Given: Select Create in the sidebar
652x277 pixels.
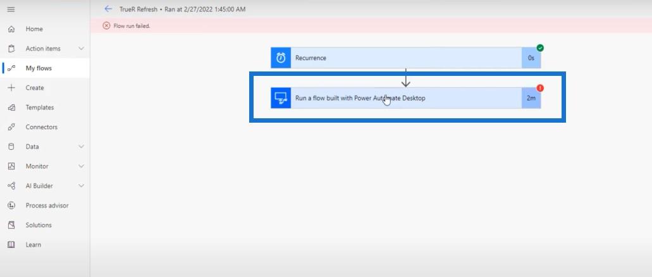Looking at the screenshot, I should coord(45,88).
